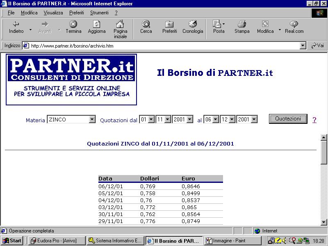Print the page with Stampa

click(x=242, y=27)
